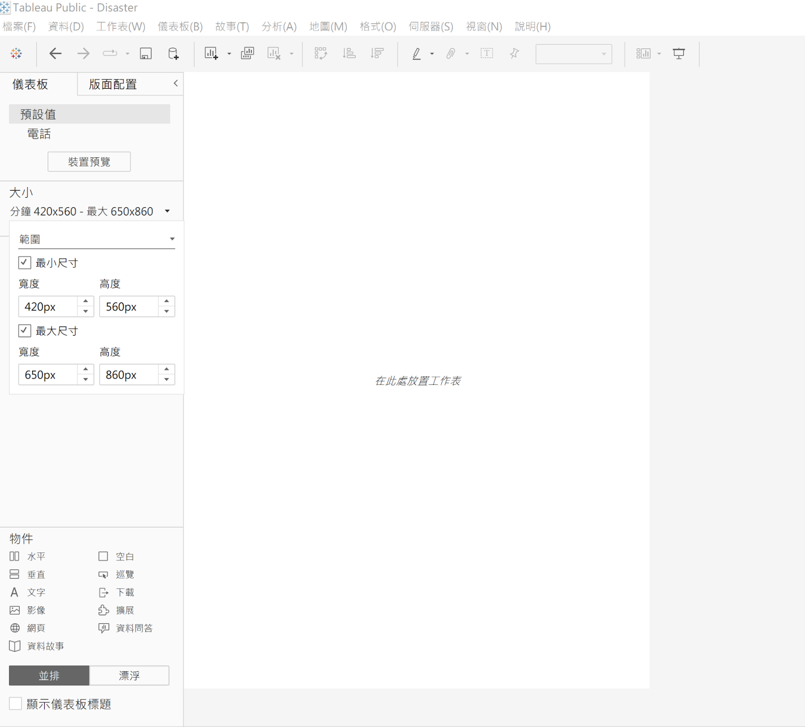Click the highlight pen icon
Image resolution: width=805 pixels, height=727 pixels.
[x=417, y=53]
